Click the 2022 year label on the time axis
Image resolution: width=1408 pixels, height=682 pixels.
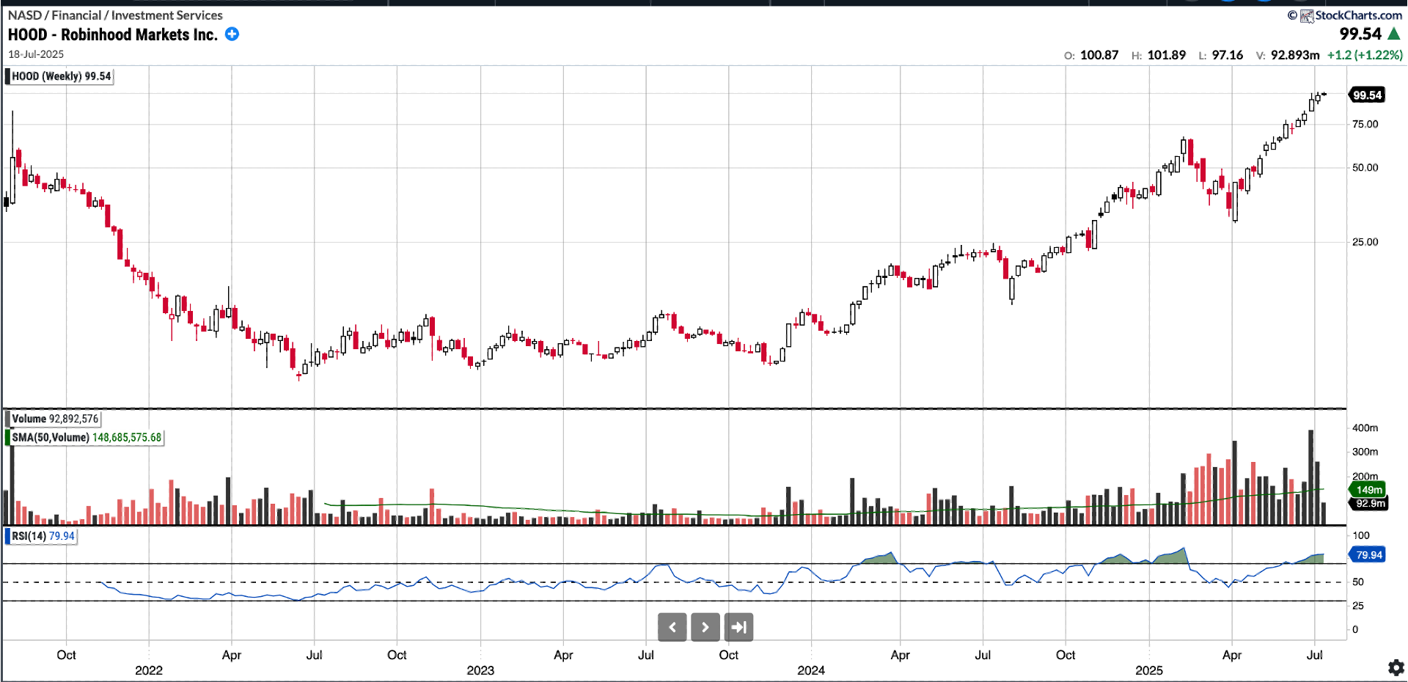pyautogui.click(x=149, y=670)
